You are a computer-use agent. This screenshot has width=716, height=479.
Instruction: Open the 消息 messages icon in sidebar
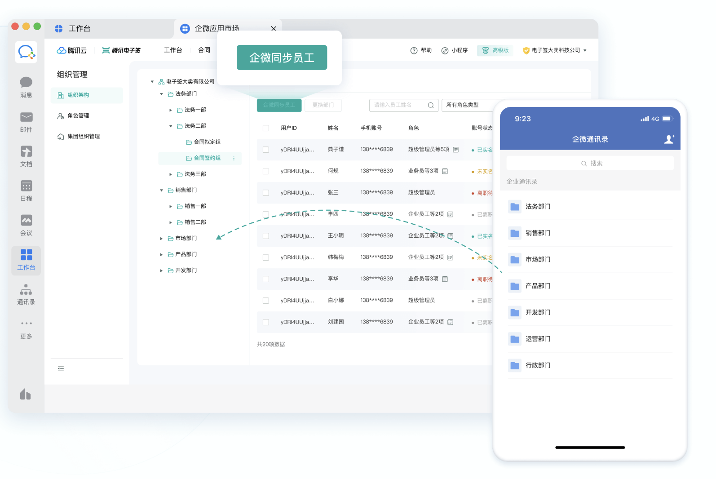[x=26, y=83]
